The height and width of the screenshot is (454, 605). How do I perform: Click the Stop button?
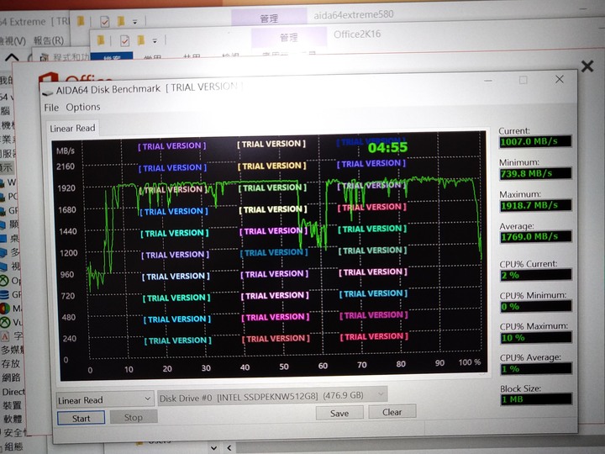coord(134,417)
